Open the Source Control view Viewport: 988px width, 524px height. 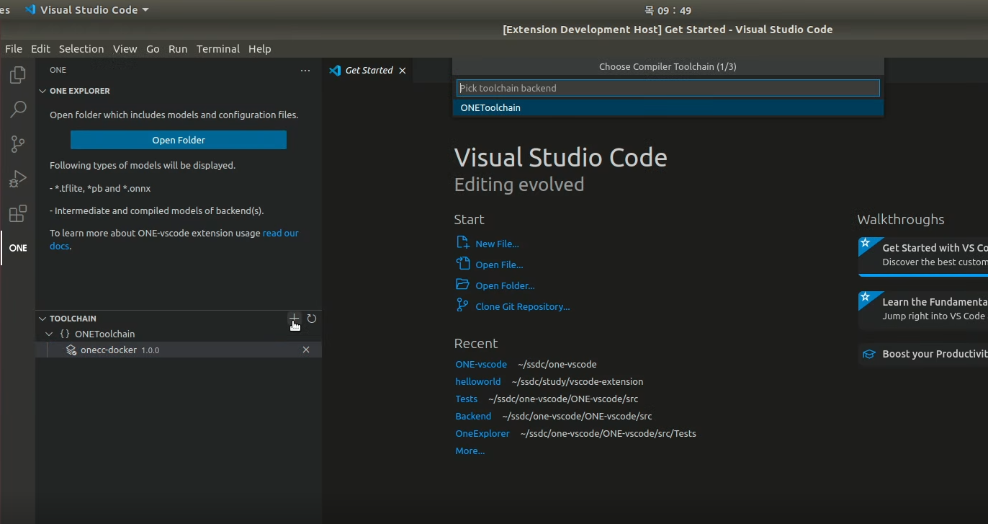click(x=17, y=143)
